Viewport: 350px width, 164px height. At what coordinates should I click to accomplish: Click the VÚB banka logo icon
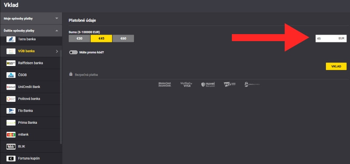coord(11,51)
